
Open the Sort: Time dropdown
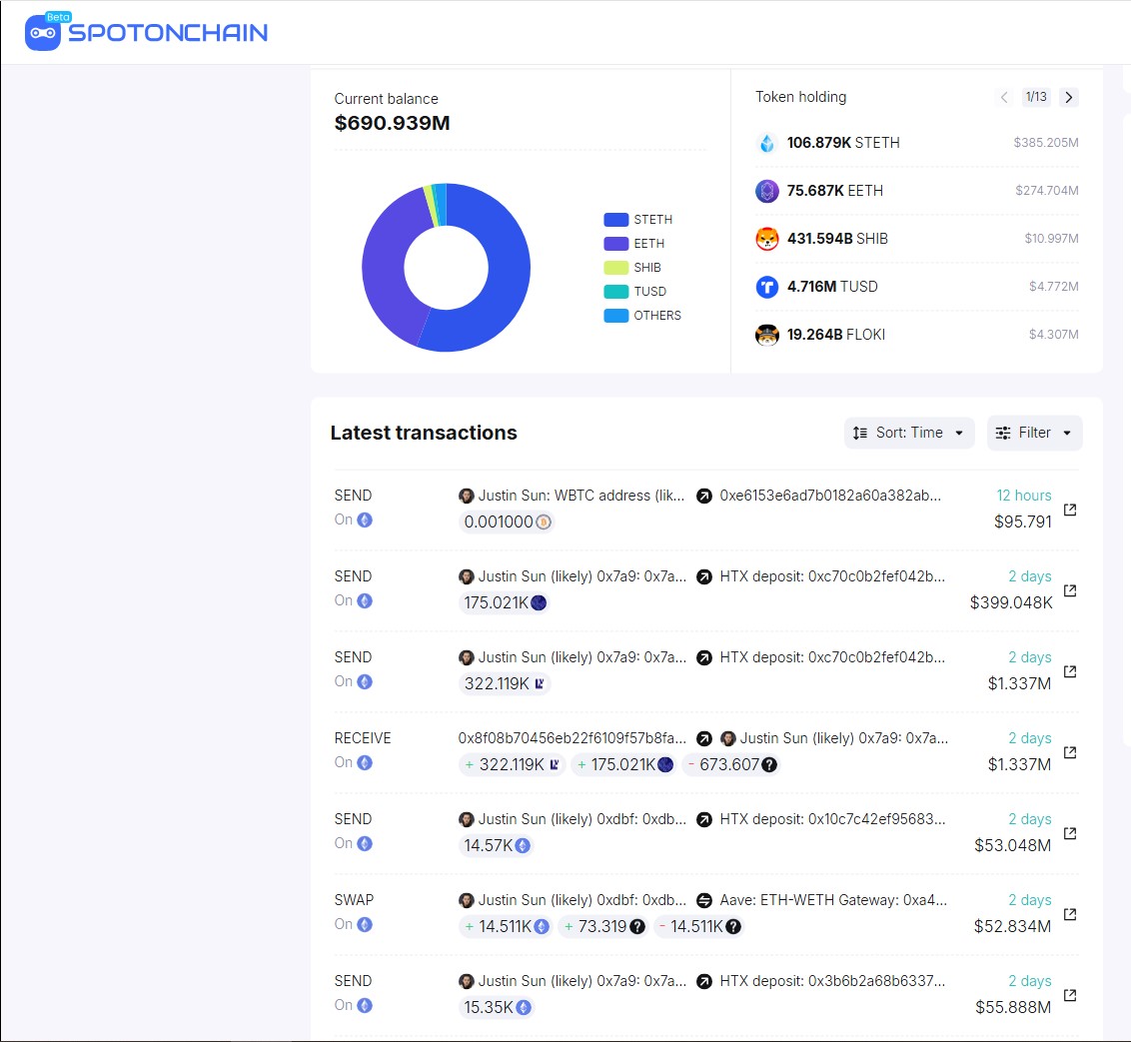908,433
